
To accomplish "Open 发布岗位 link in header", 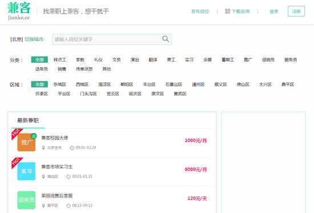I will tap(200, 11).
